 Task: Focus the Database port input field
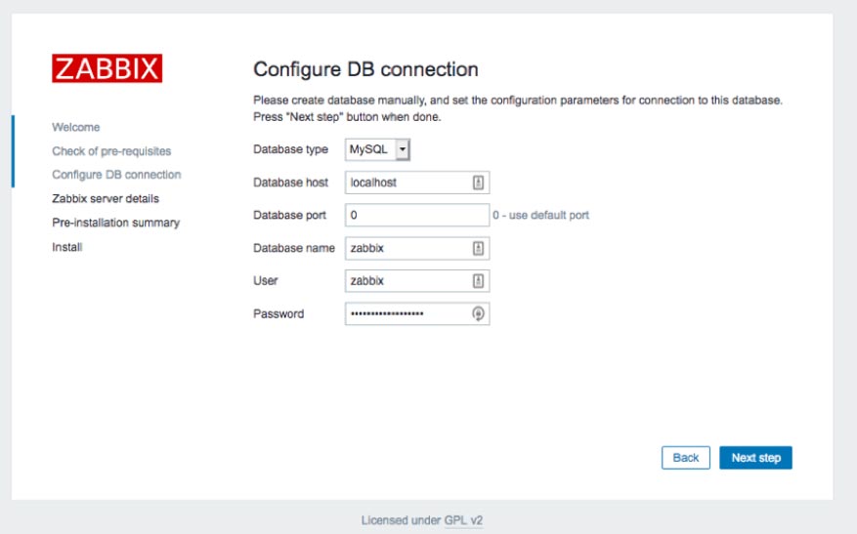(x=417, y=215)
